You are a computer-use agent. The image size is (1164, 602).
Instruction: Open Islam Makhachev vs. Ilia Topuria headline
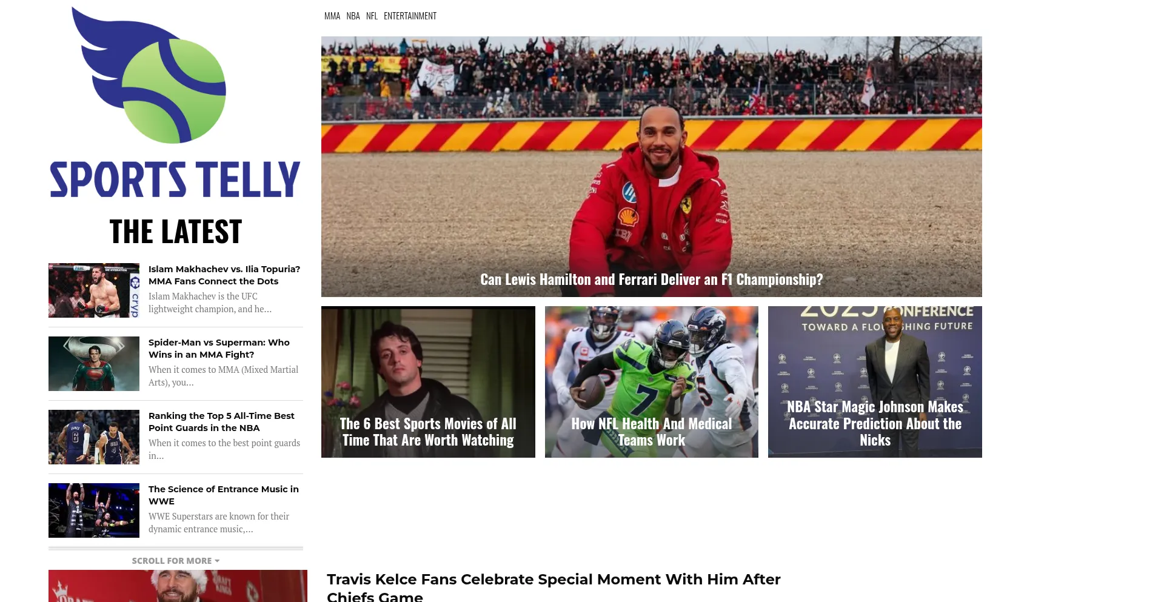click(x=224, y=275)
